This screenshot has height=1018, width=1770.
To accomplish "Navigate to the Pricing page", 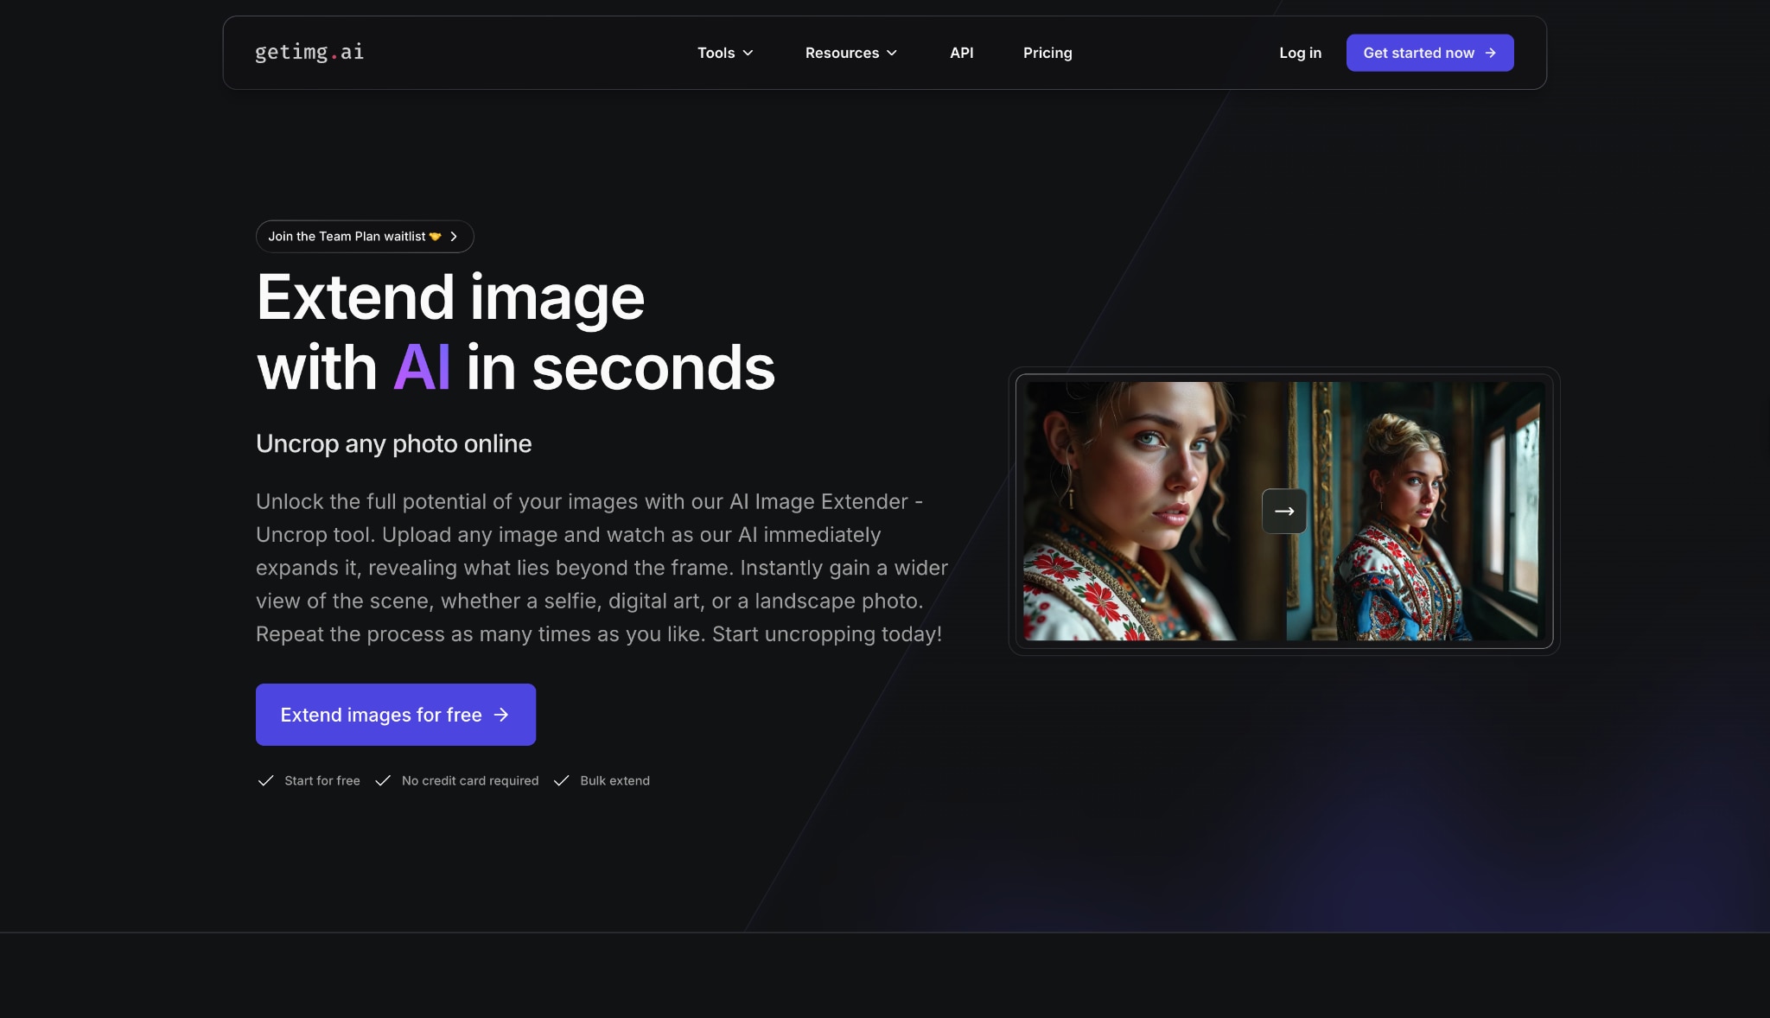I will coord(1047,53).
